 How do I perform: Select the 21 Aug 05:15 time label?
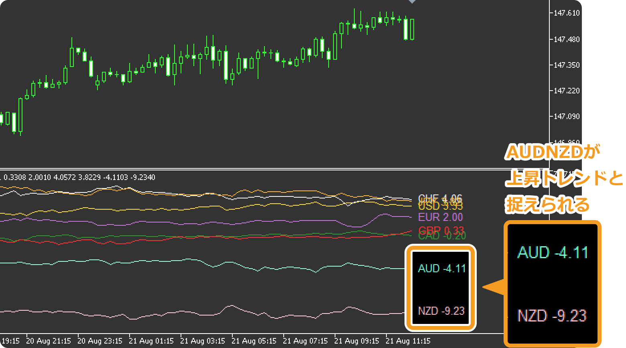(254, 341)
